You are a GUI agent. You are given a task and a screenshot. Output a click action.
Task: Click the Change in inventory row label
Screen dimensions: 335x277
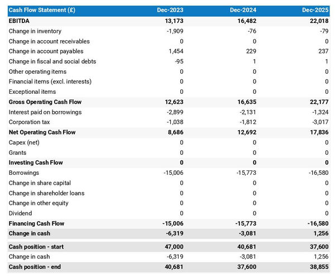click(x=35, y=31)
